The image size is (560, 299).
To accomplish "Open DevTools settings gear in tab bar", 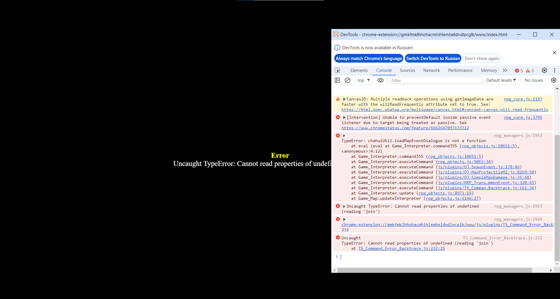I will [x=544, y=70].
